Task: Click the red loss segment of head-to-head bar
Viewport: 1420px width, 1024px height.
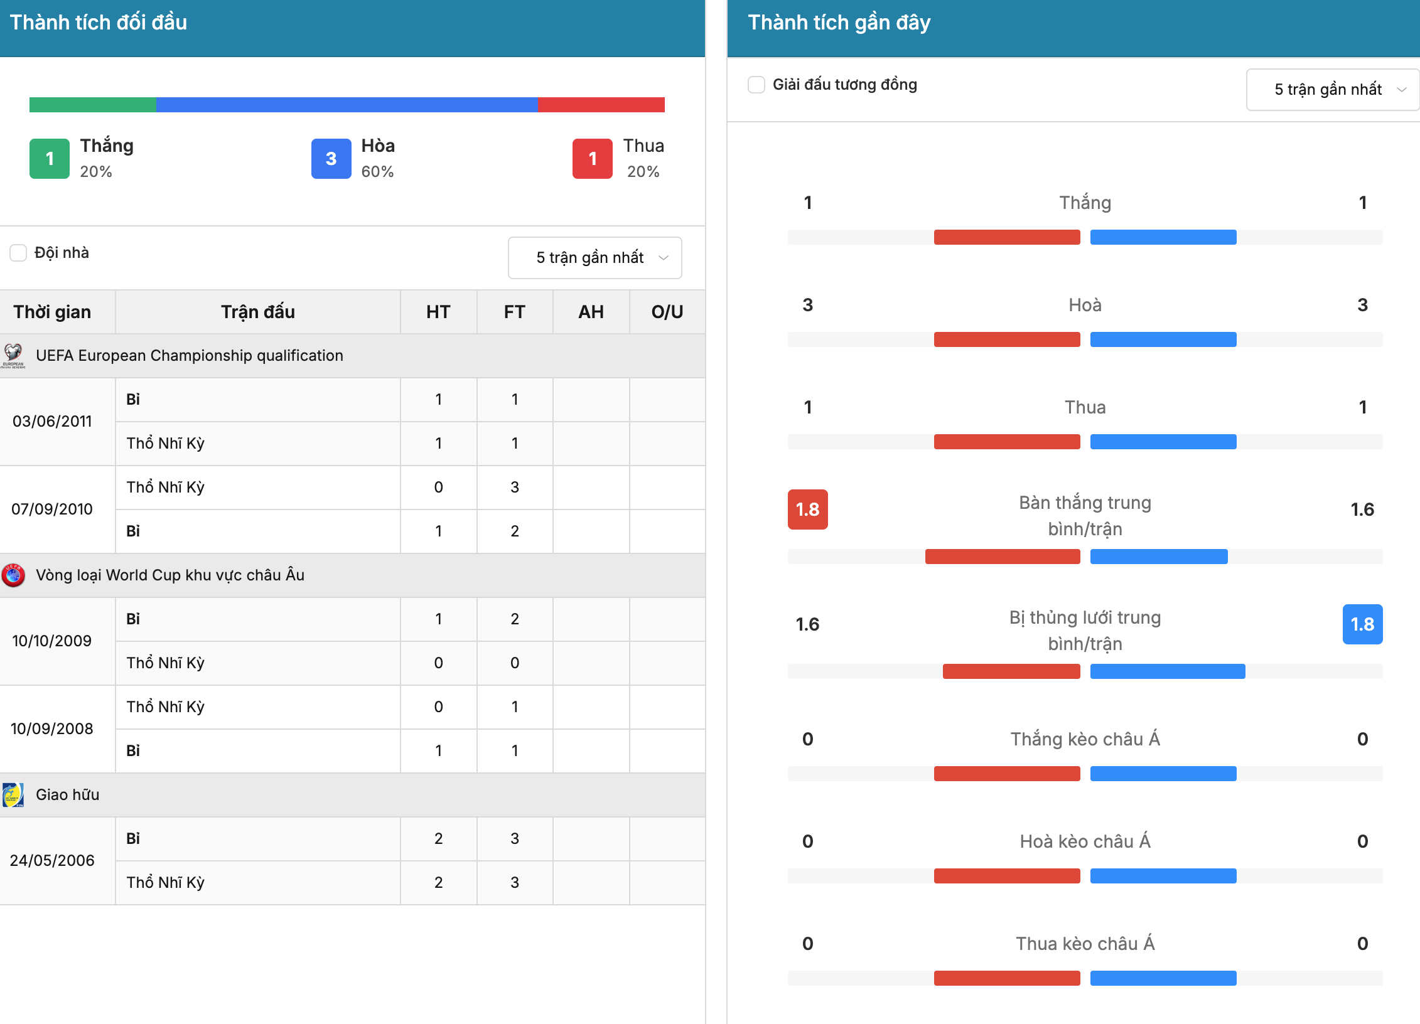Action: [x=601, y=105]
